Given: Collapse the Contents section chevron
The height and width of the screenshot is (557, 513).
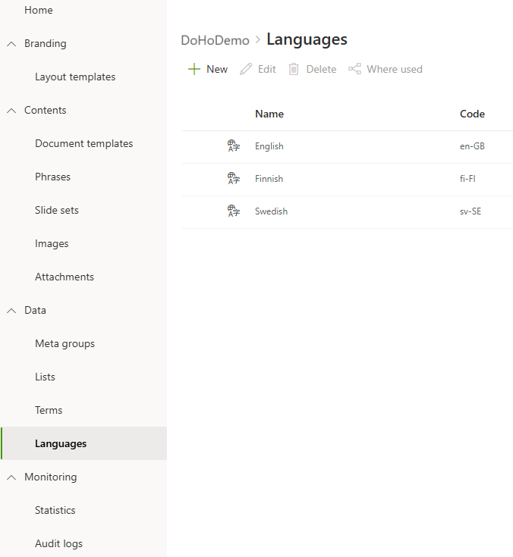Looking at the screenshot, I should point(11,111).
